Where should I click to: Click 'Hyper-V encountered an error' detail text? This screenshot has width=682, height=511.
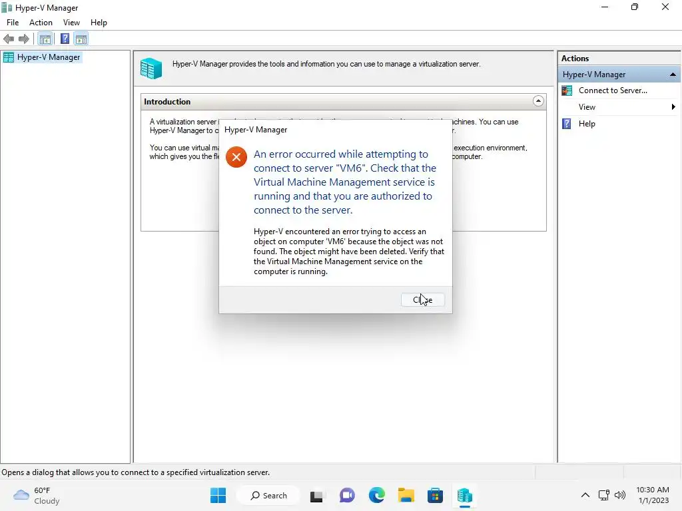tap(349, 252)
